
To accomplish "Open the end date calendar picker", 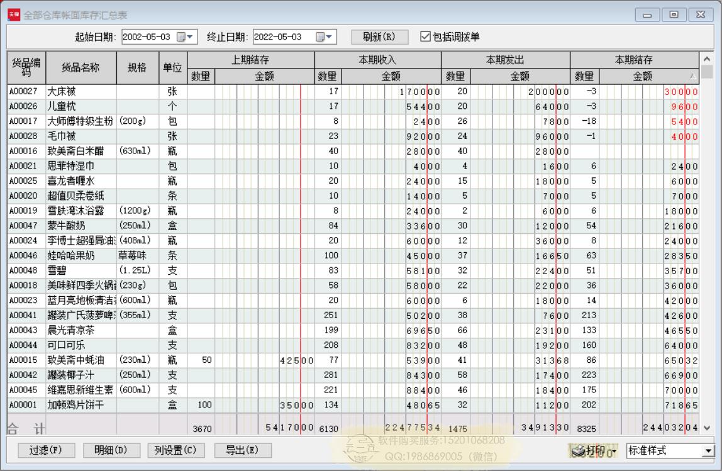I will coord(321,37).
